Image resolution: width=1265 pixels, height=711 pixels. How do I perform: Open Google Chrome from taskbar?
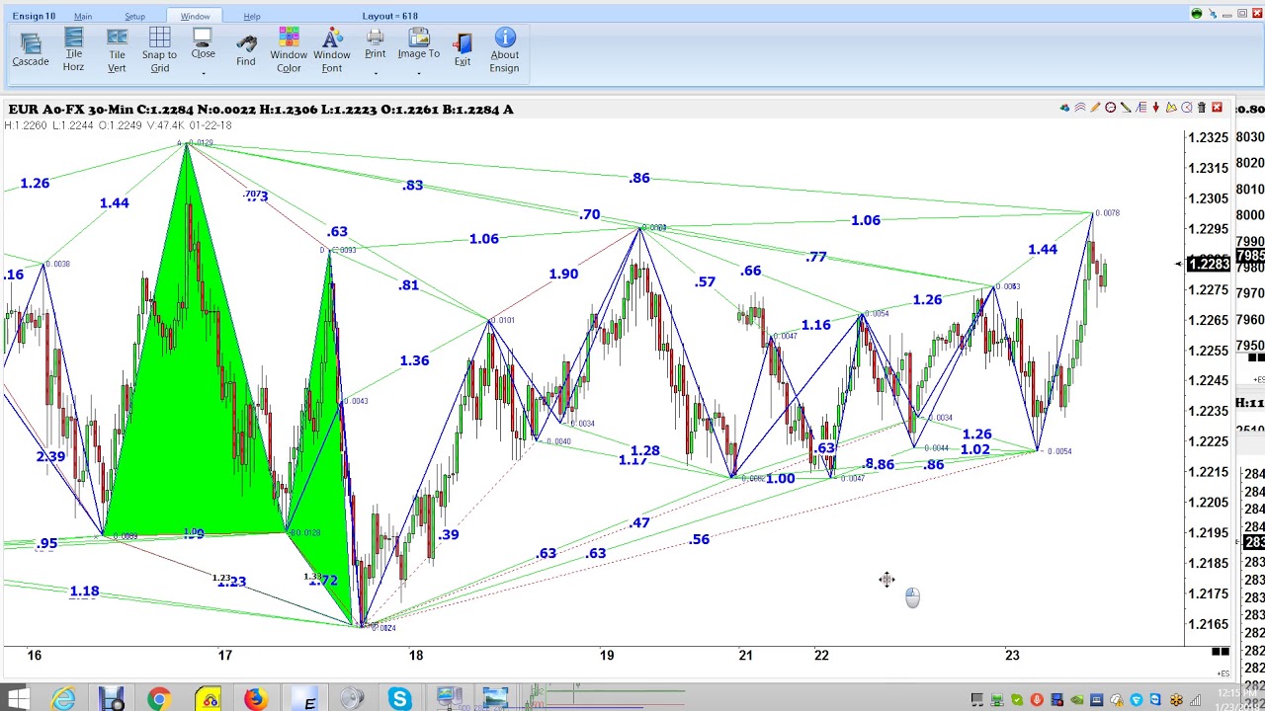tap(159, 700)
